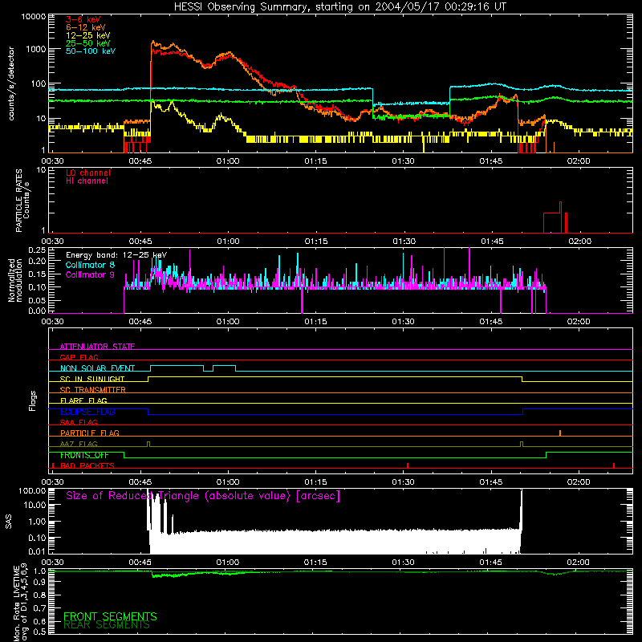The image size is (642, 642).
Task: Click the '10000' tick on counts axis
Action: coord(34,17)
